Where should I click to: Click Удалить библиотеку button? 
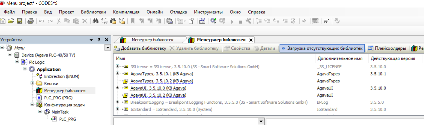coord(194,49)
